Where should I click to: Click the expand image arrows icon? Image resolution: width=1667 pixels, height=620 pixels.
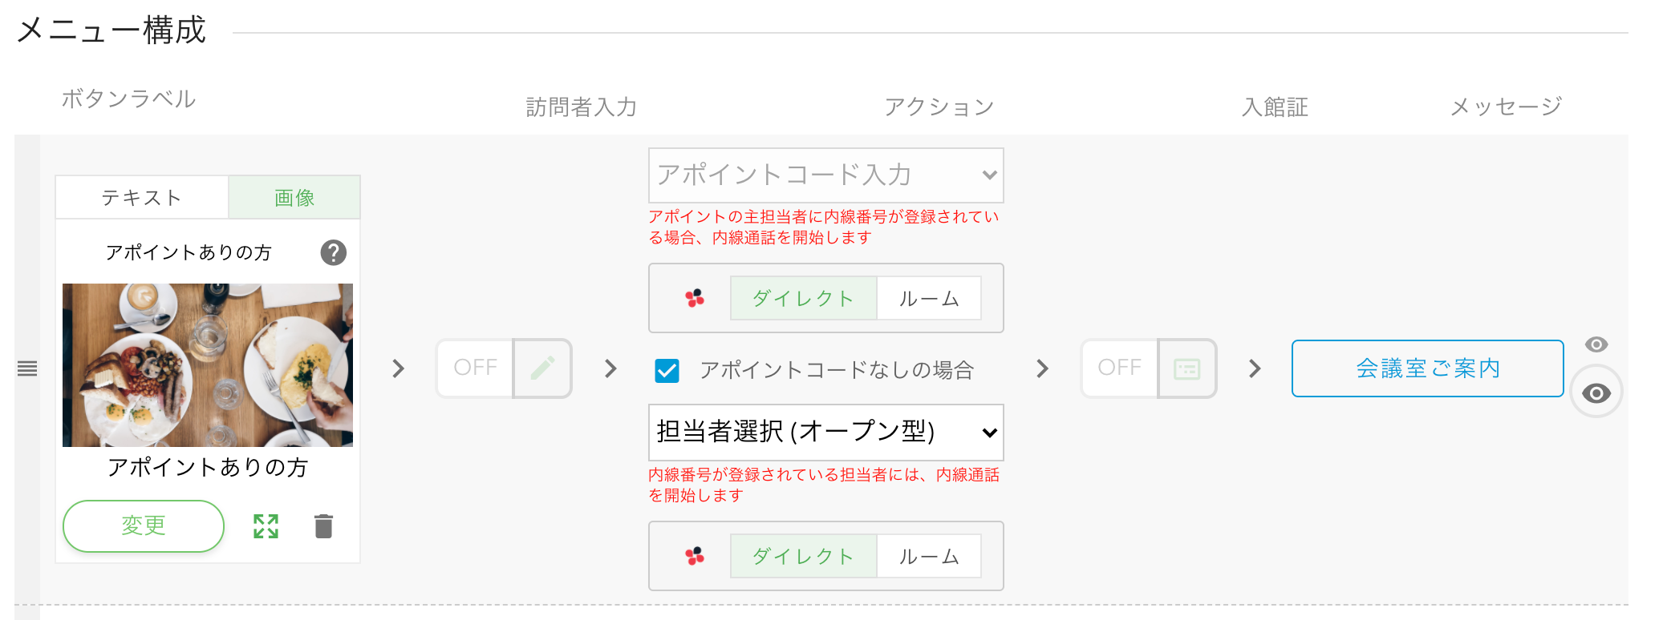click(x=266, y=526)
